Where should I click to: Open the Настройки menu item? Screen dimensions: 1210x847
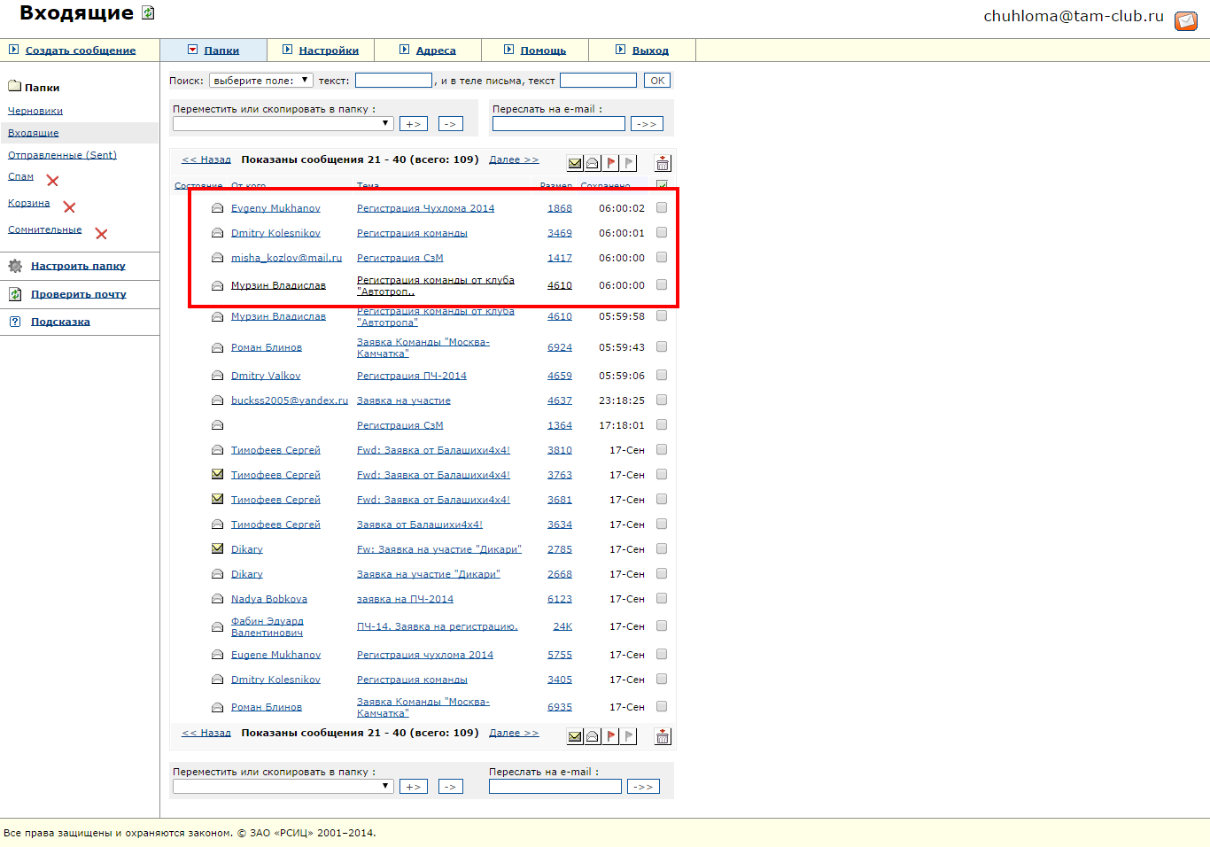click(x=329, y=51)
